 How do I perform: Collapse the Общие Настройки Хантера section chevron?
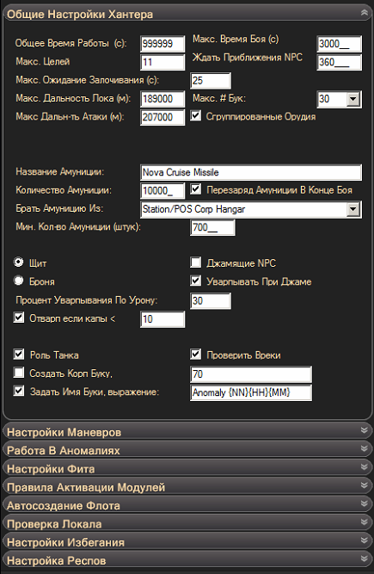coord(364,13)
